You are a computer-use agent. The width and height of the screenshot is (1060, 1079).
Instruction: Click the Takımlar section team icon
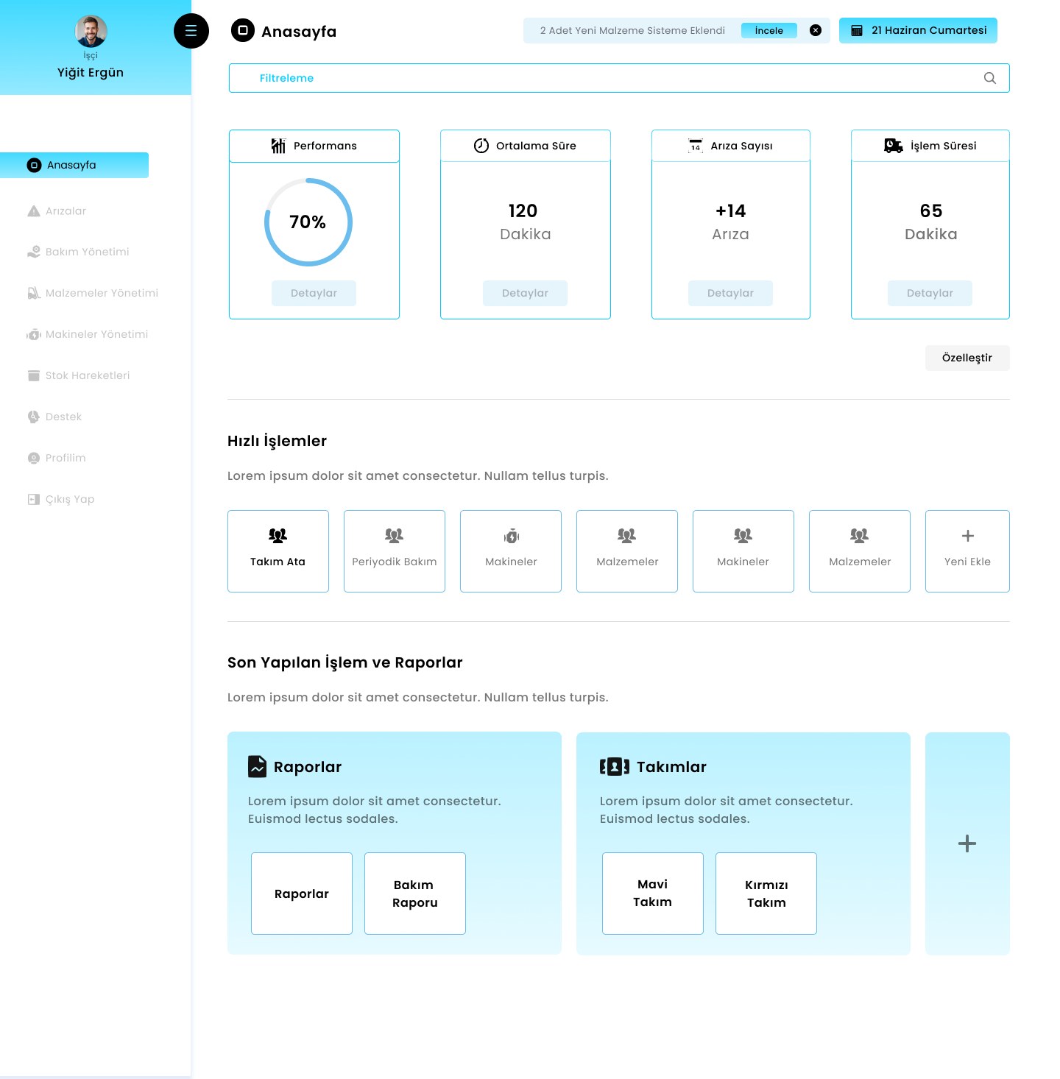(x=615, y=767)
